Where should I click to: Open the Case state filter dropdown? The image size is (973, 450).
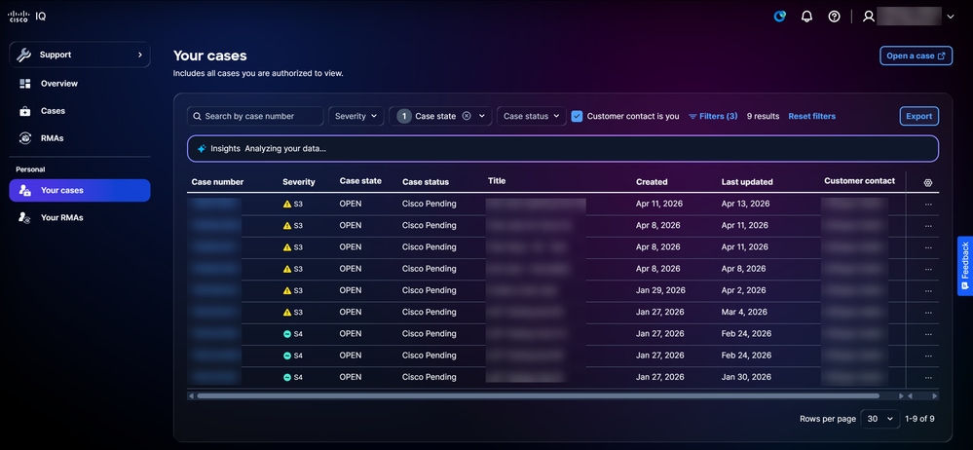(440, 116)
